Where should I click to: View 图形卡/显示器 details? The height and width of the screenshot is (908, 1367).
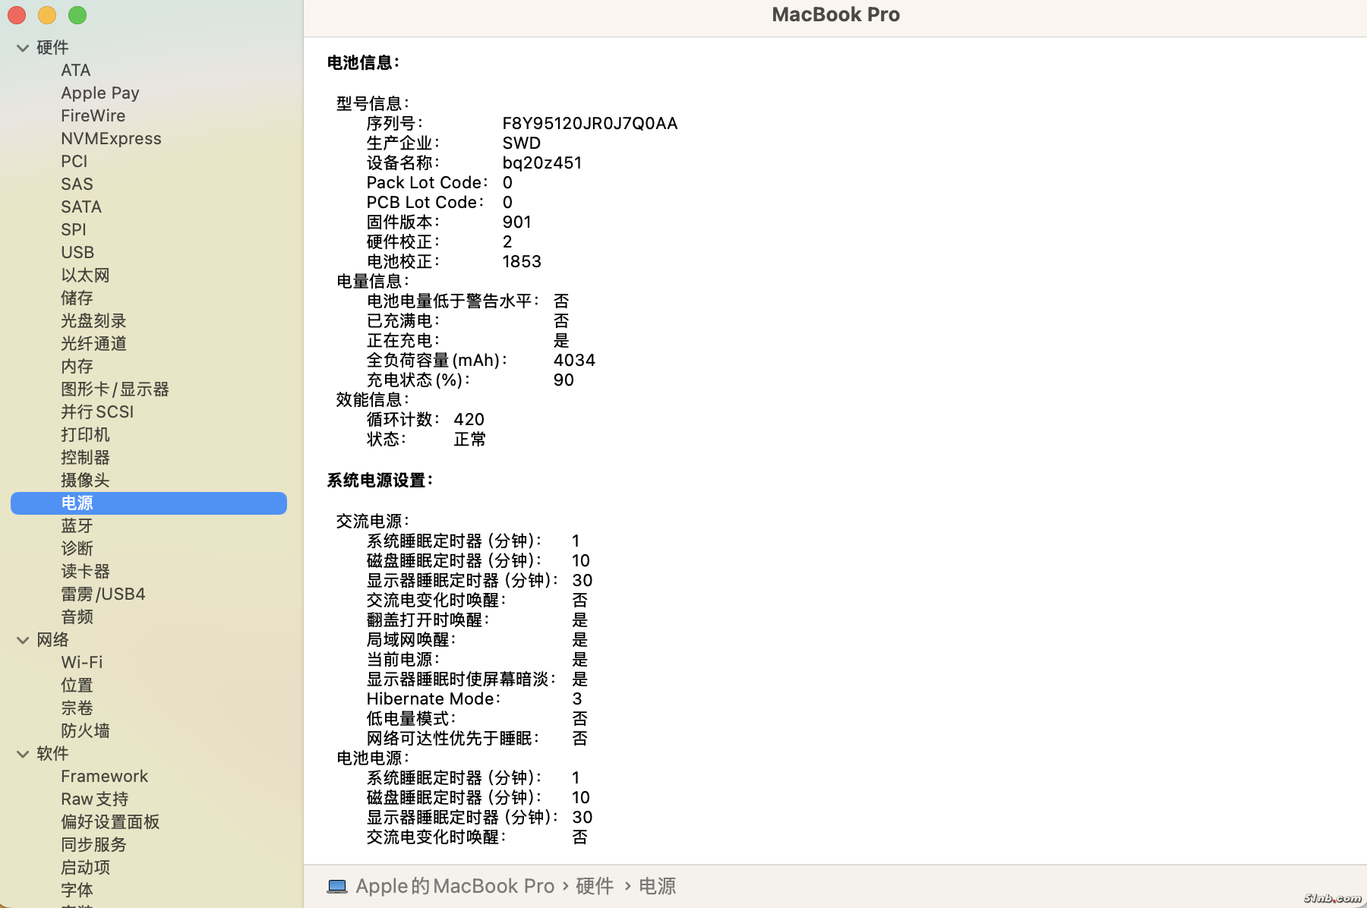114,389
